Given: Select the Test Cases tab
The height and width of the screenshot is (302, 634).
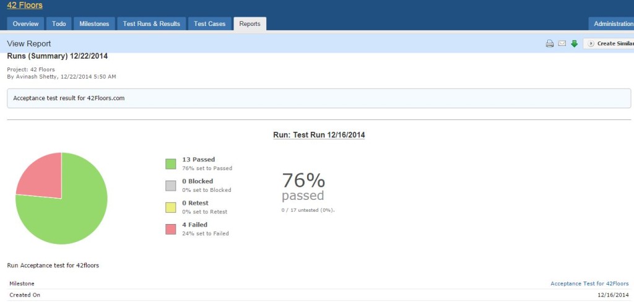Looking at the screenshot, I should tap(209, 24).
